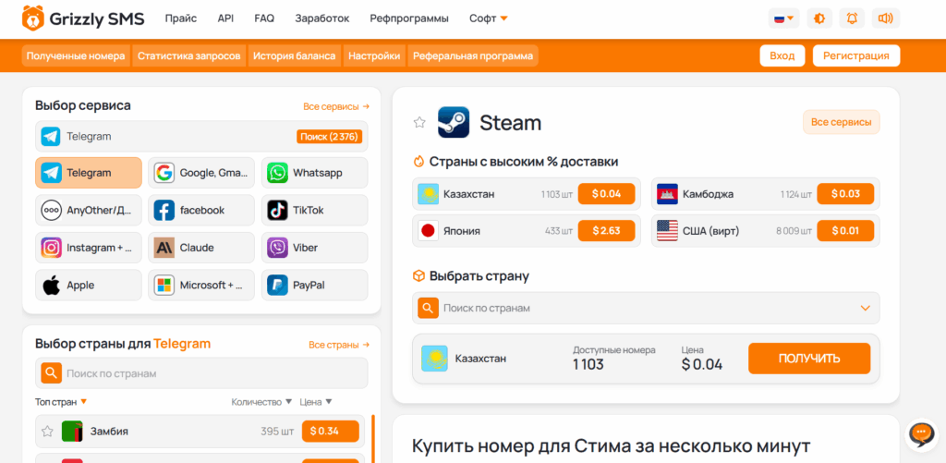Select the AnyOther service tile
This screenshot has width=946, height=463.
click(x=89, y=210)
